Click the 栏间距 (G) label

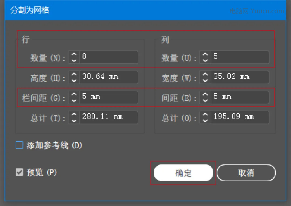[x=43, y=98]
